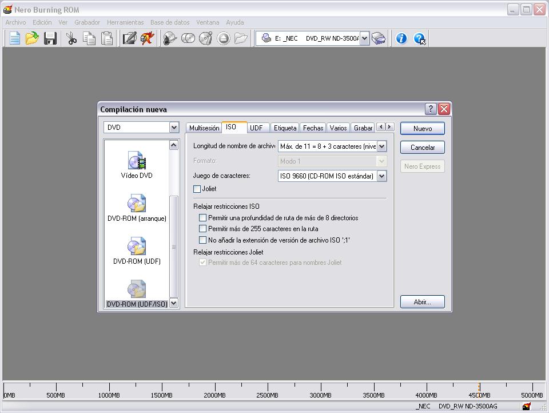Click the Cancelar button
549x413 pixels.
[423, 148]
